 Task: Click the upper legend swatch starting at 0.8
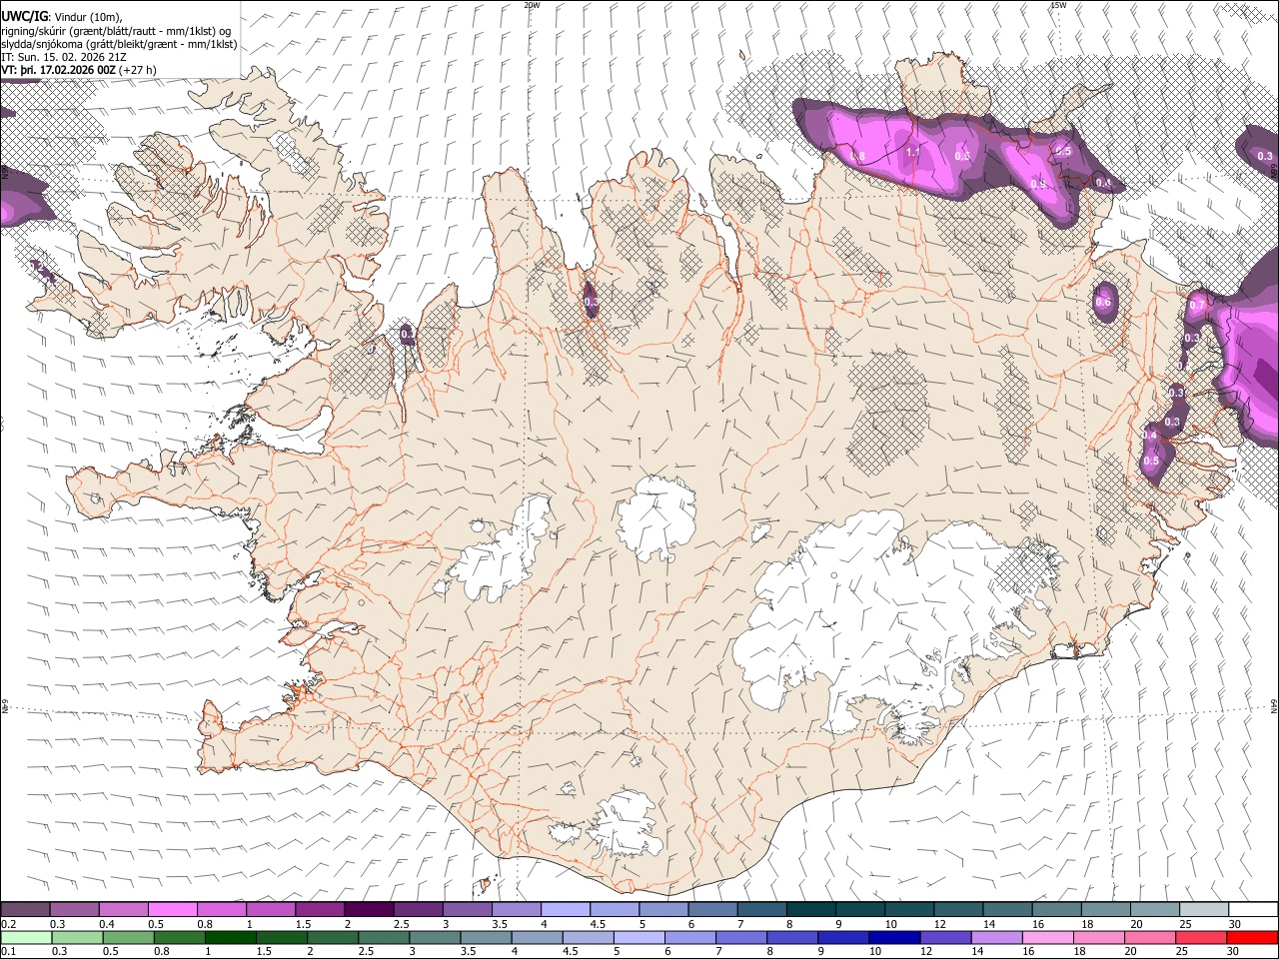point(221,909)
